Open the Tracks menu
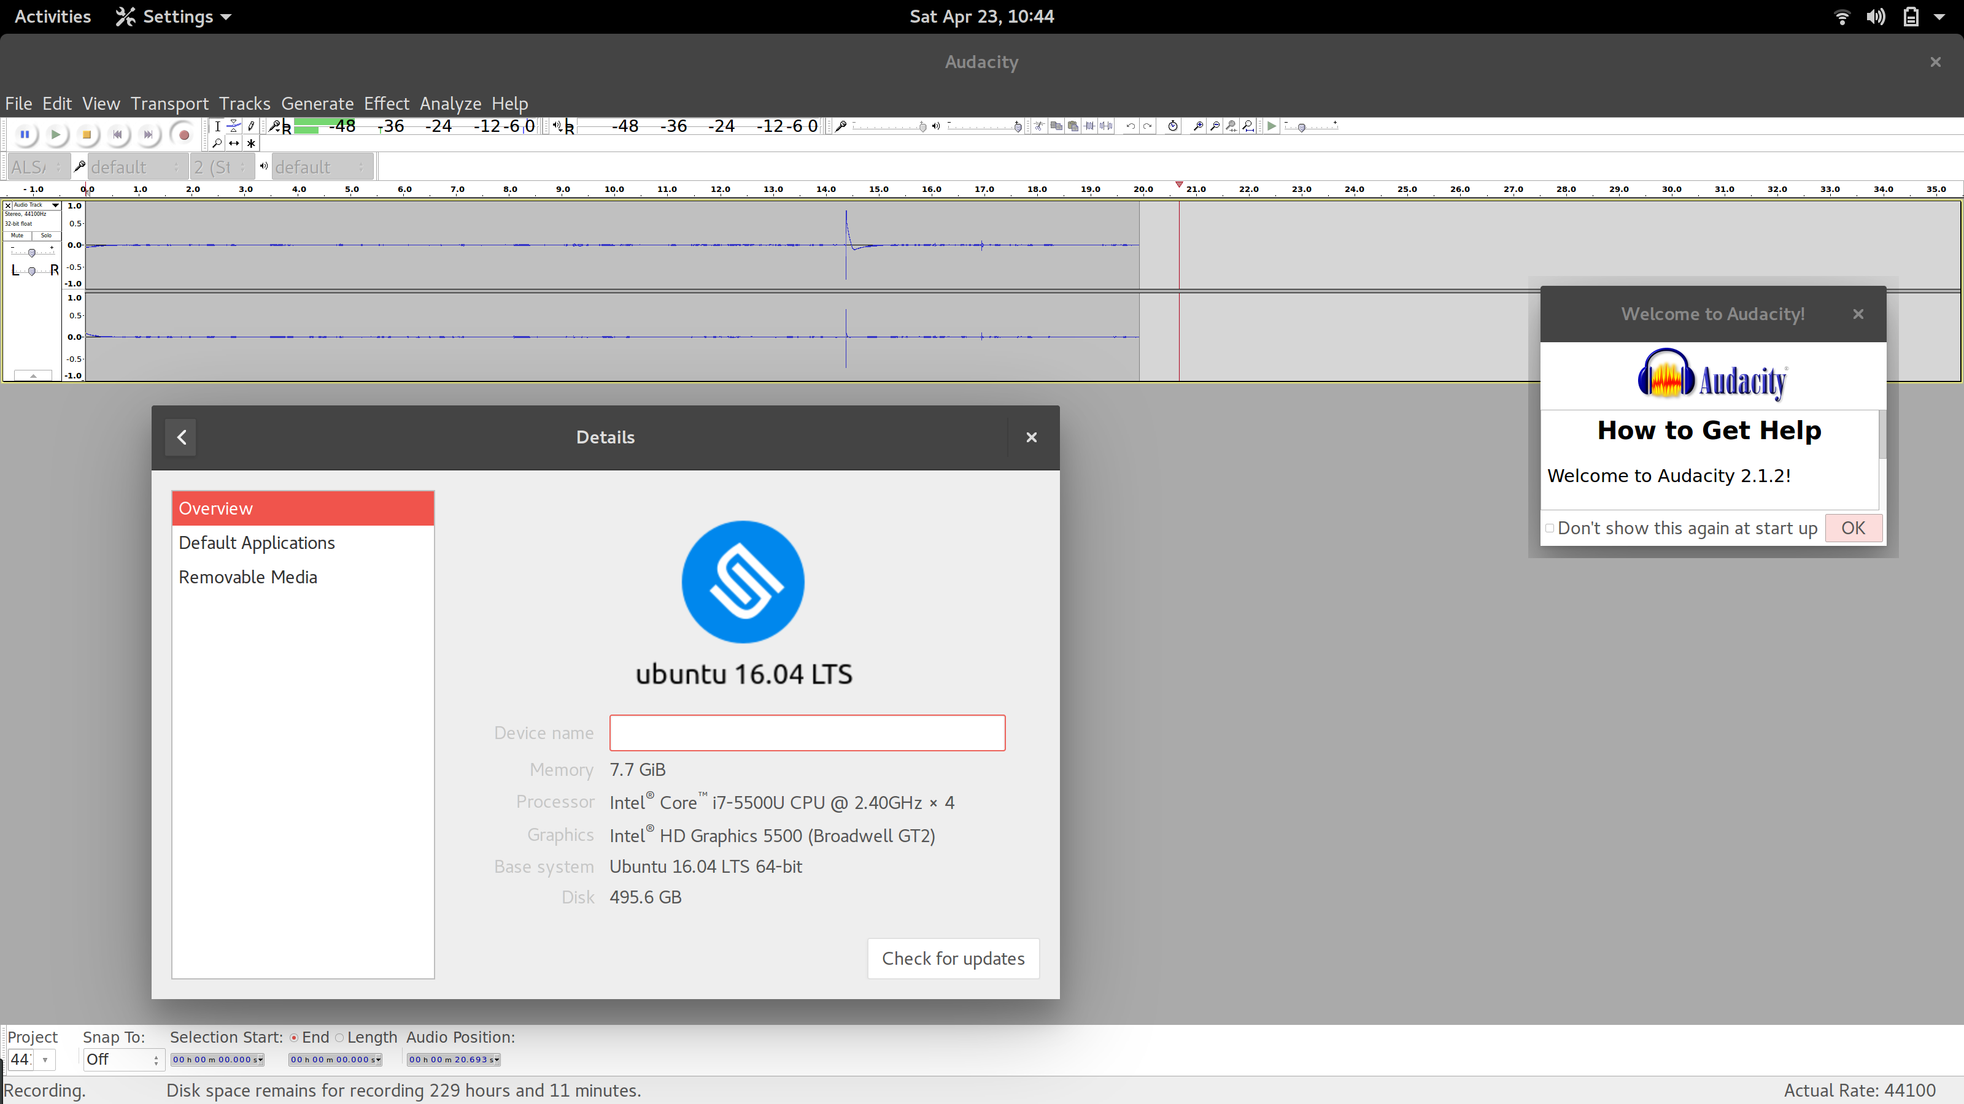The width and height of the screenshot is (1964, 1104). tap(245, 104)
